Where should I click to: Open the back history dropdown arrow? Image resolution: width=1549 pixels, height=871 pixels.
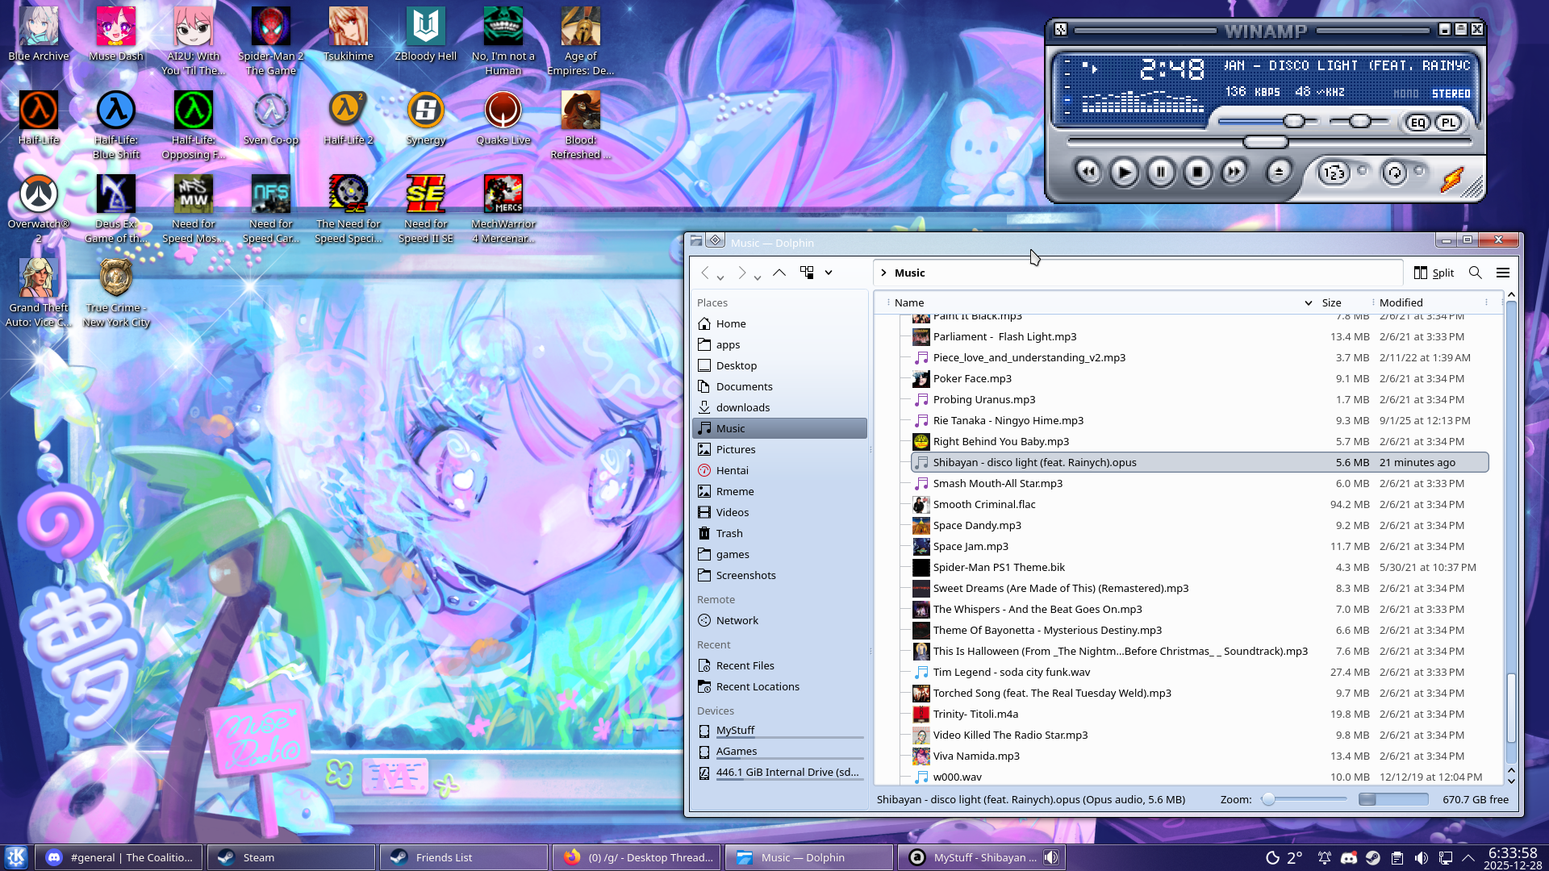click(720, 277)
